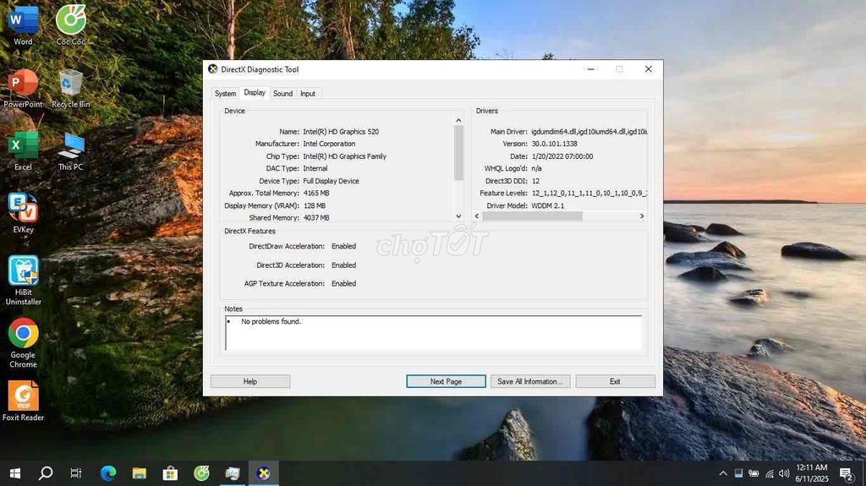Click chip type 'Intel(R) HD Graphics Family'
Image resolution: width=866 pixels, height=486 pixels.
pyautogui.click(x=345, y=156)
